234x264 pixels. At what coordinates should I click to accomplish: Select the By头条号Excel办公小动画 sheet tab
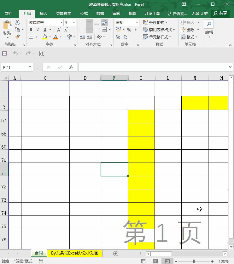[75, 253]
